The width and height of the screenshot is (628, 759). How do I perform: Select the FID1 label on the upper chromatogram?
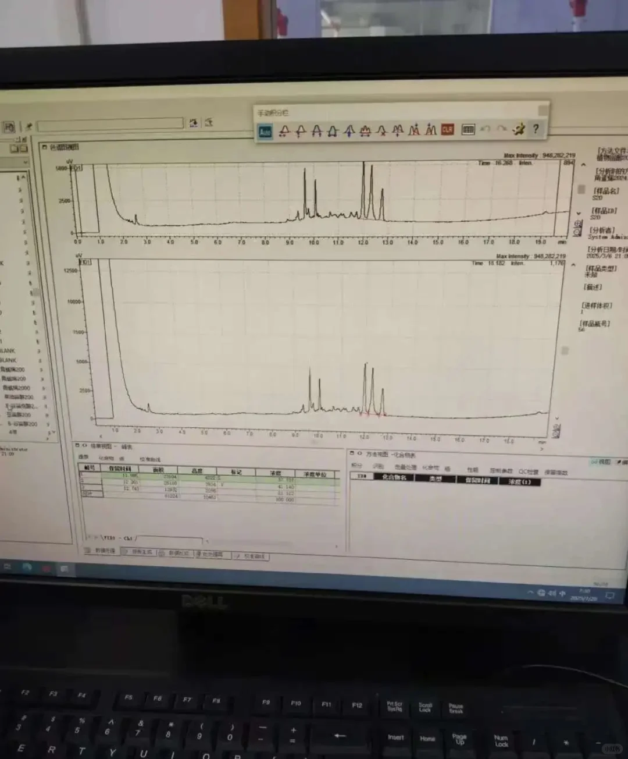coord(77,168)
